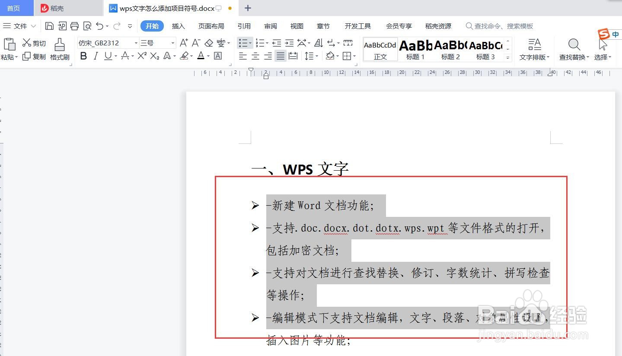The width and height of the screenshot is (622, 356).
Task: Select the 格式刷 format painter tool
Action: pos(59,49)
